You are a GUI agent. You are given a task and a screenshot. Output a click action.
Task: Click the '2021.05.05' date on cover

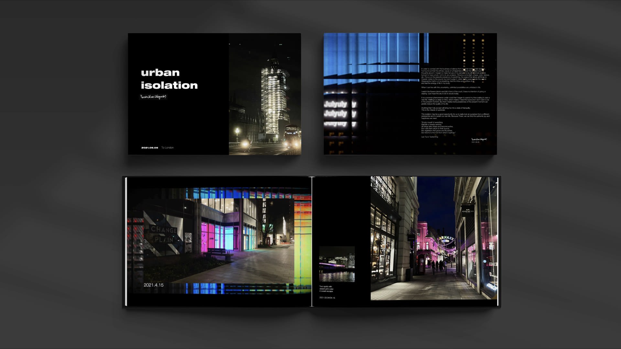[150, 148]
